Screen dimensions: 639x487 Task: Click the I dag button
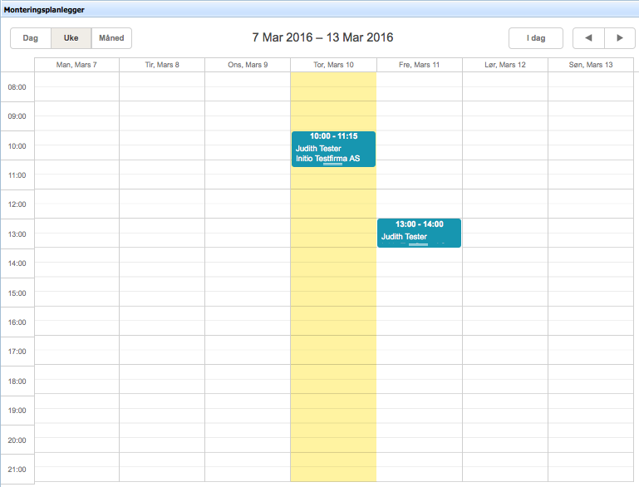tap(535, 38)
